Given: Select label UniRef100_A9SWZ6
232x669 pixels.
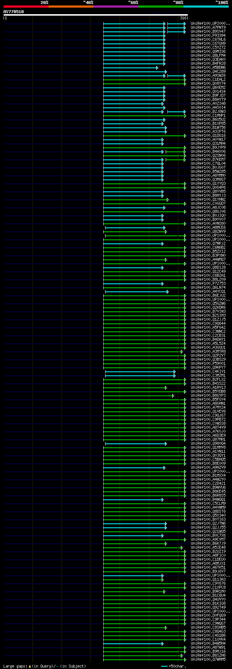Looking at the screenshot, I should coord(208,76).
